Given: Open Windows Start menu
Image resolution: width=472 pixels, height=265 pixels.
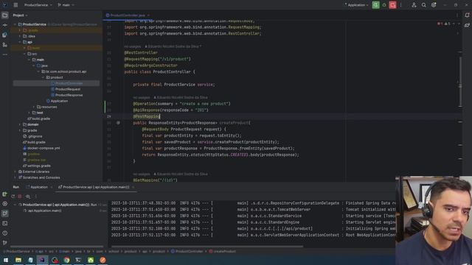Looking at the screenshot, I should point(5,260).
